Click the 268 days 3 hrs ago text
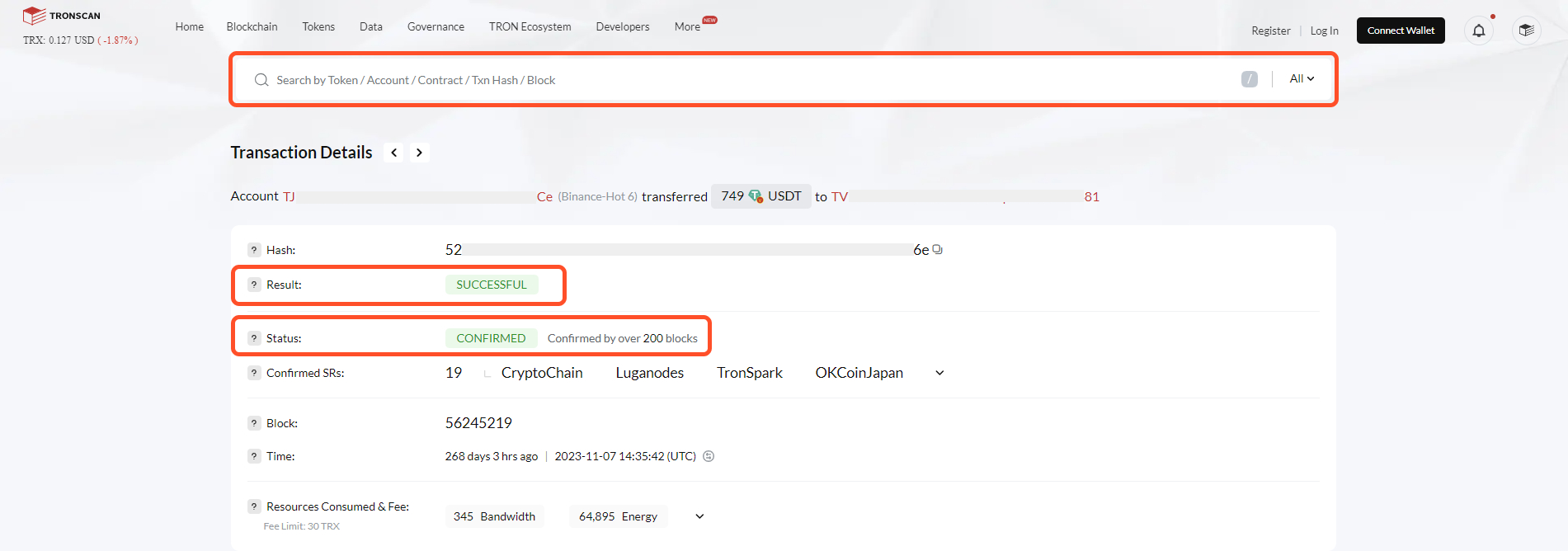Image resolution: width=1568 pixels, height=551 pixels. click(x=492, y=456)
